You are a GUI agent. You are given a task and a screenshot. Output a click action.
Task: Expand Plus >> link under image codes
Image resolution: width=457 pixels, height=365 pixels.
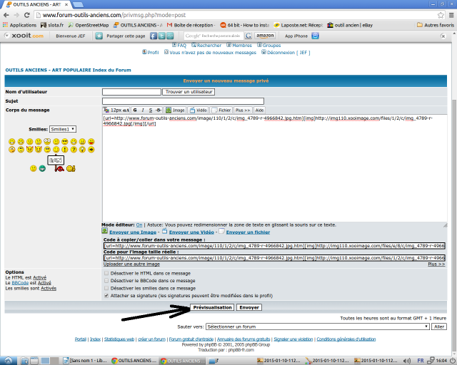tap(436, 264)
